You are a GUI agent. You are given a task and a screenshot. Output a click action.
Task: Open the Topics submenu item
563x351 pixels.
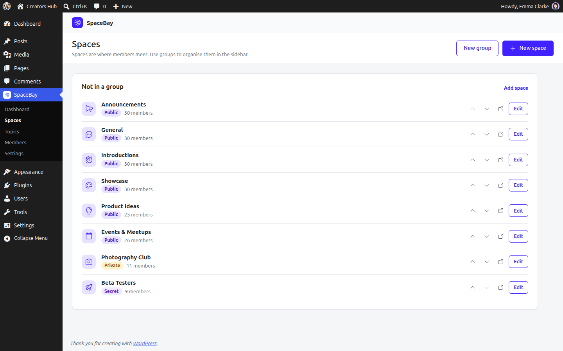pyautogui.click(x=12, y=131)
